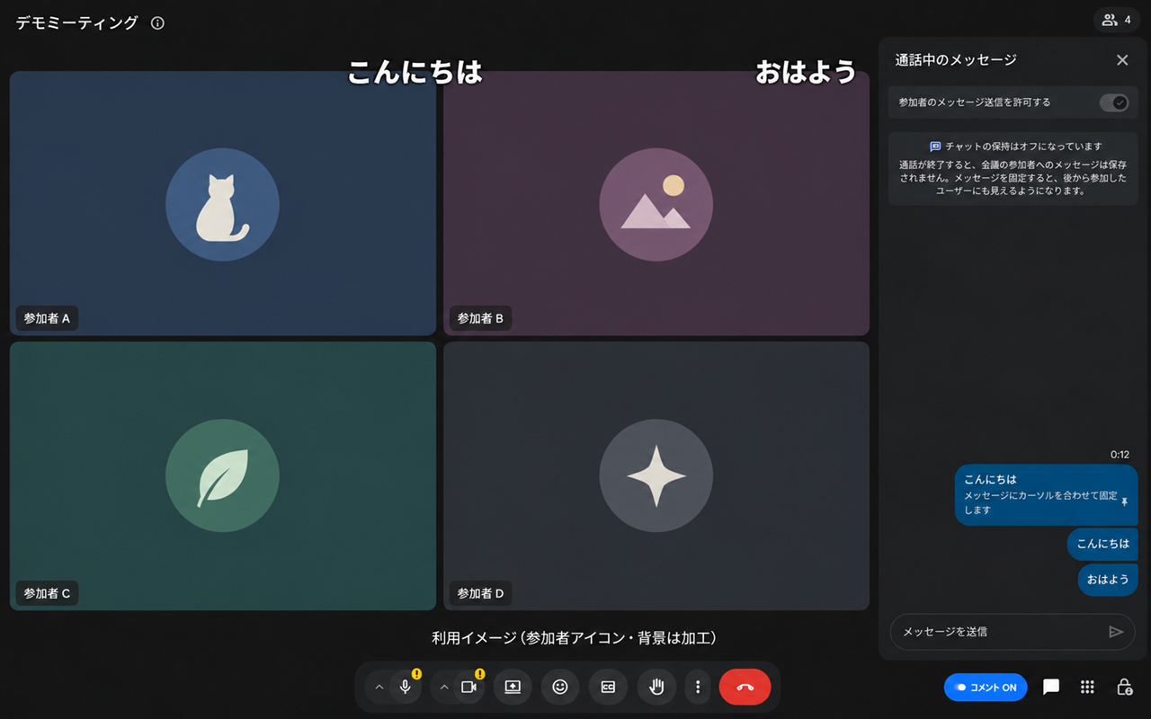Select the 参加者 D video tile
1151x719 pixels.
click(x=656, y=476)
